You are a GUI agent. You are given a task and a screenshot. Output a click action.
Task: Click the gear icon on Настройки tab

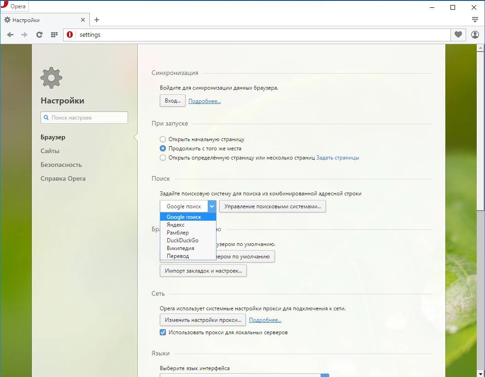[7, 20]
